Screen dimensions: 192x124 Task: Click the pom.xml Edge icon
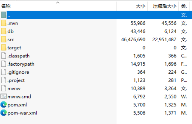(3, 105)
